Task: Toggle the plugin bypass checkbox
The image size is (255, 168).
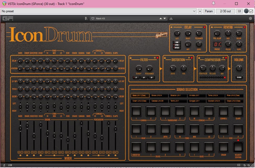Action: tap(251, 11)
